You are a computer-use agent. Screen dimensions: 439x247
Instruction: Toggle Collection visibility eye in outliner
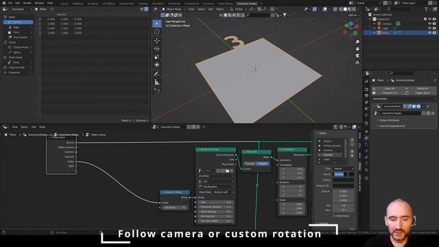[x=429, y=19]
